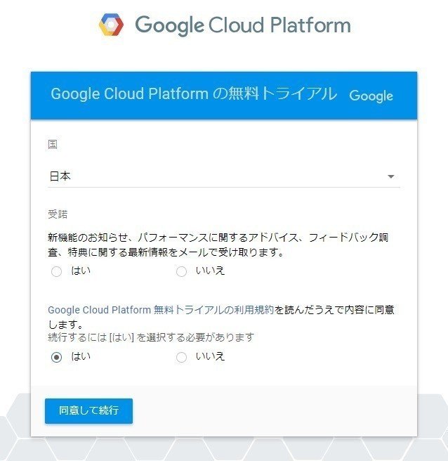Click the Google Cloud Platform hexagon logo
The image size is (448, 461).
[111, 26]
